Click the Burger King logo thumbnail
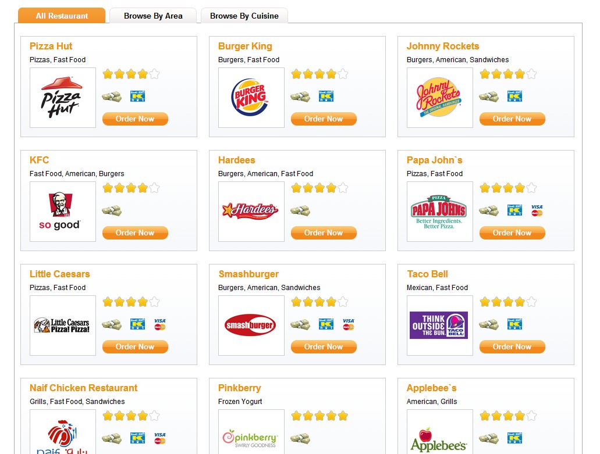This screenshot has height=454, width=600. [x=251, y=98]
